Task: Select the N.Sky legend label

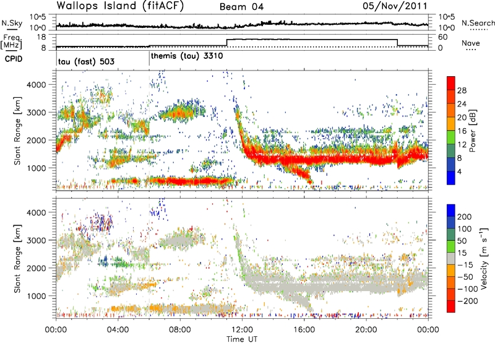Action: 12,23
